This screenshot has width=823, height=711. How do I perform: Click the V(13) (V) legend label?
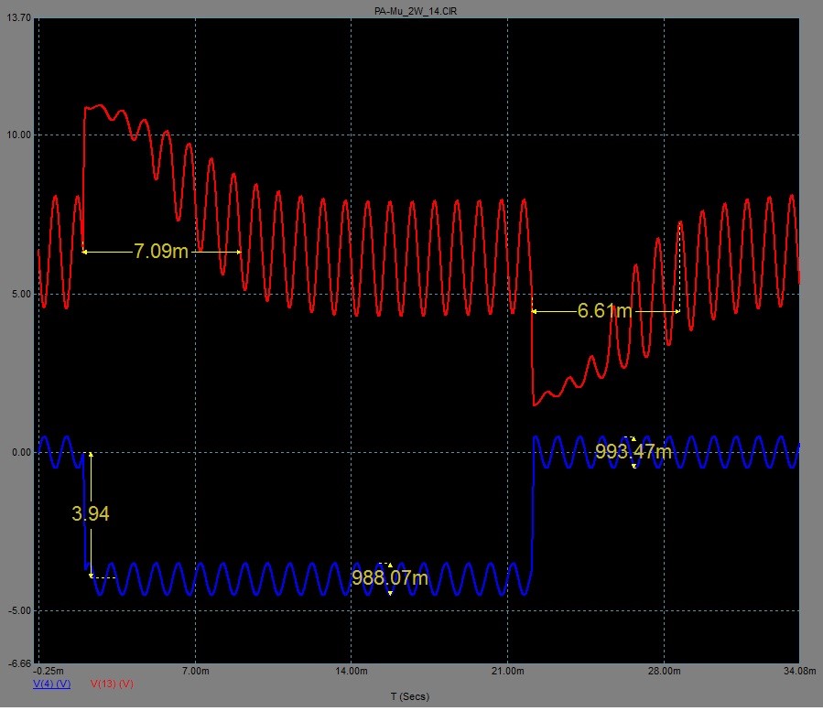[x=113, y=684]
